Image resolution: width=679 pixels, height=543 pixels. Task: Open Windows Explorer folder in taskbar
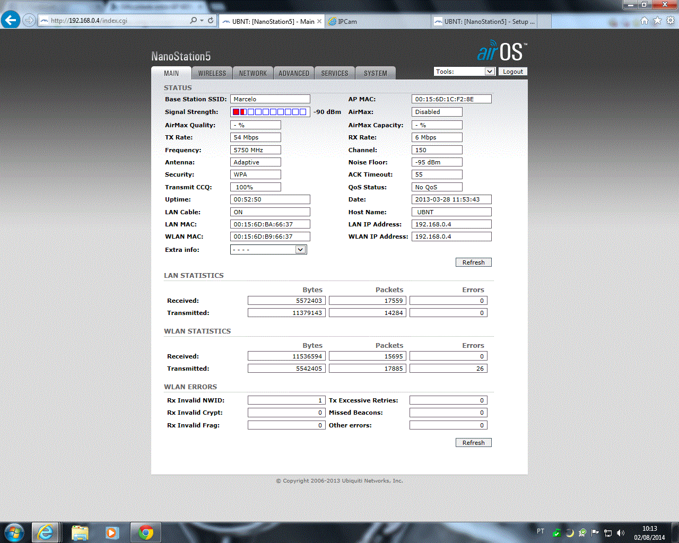80,532
